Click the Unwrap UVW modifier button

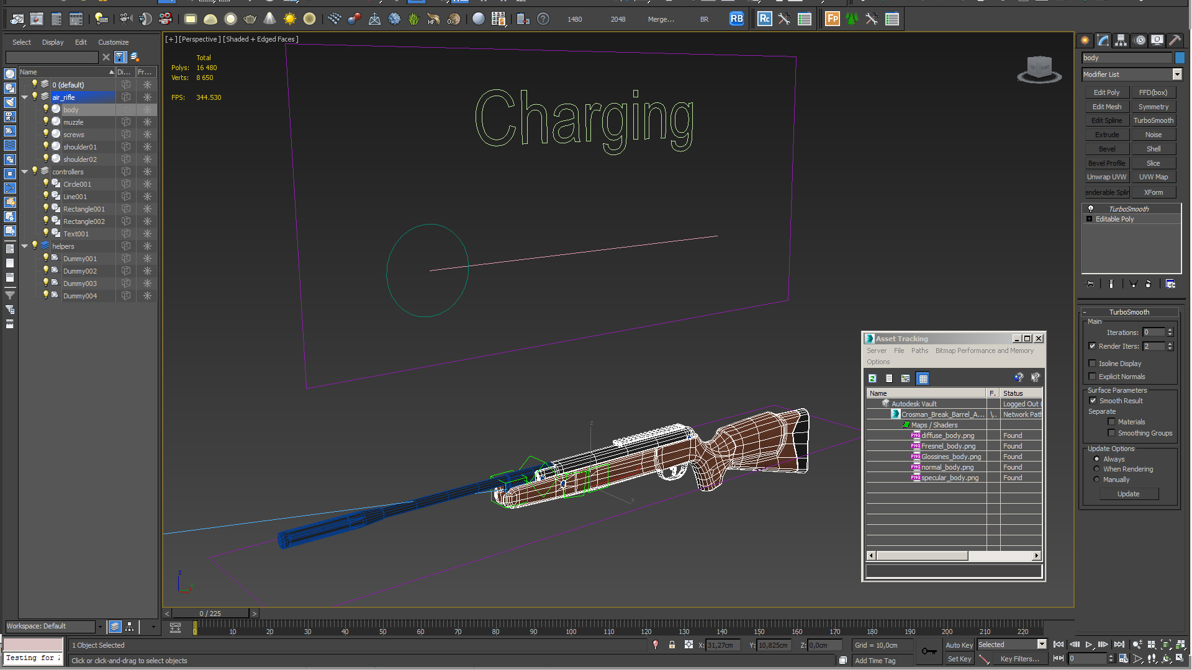(x=1107, y=177)
